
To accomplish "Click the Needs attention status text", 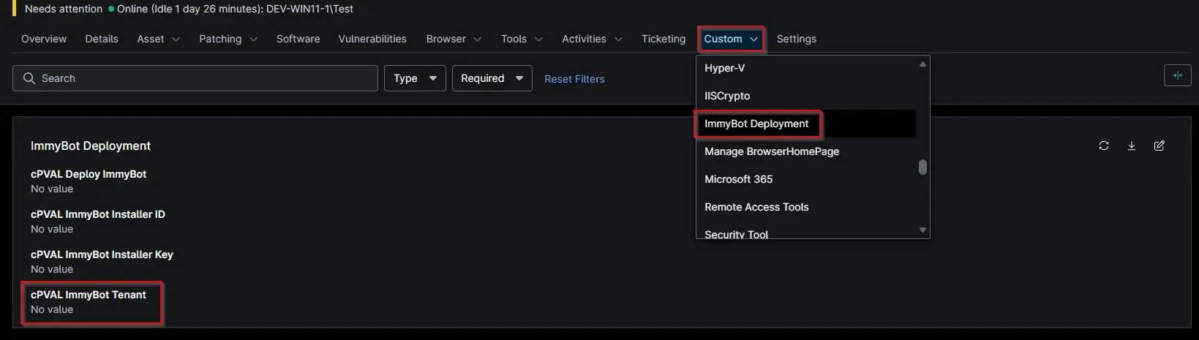I will [64, 9].
